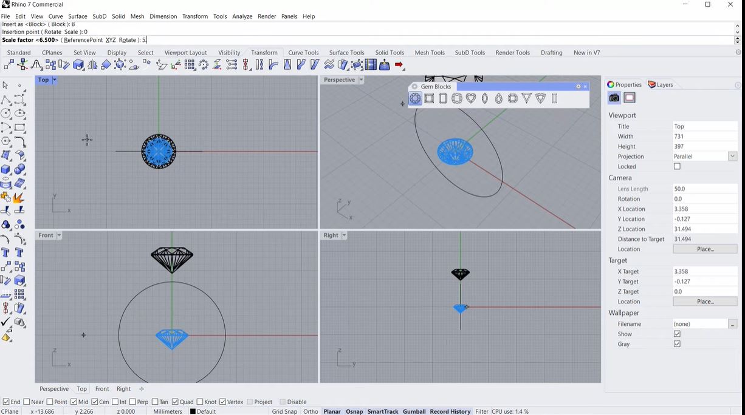Open the Top viewport title dropdown
The image size is (745, 415).
(x=53, y=79)
